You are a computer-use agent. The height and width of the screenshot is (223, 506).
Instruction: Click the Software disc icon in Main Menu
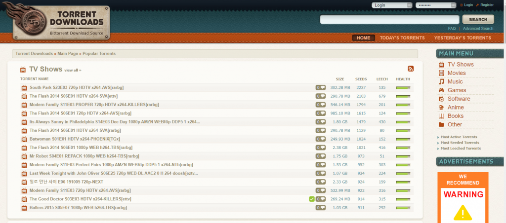coord(441,99)
